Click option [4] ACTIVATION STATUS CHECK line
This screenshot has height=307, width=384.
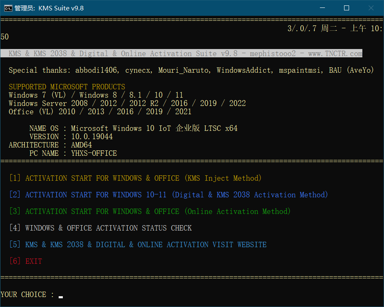(100, 228)
